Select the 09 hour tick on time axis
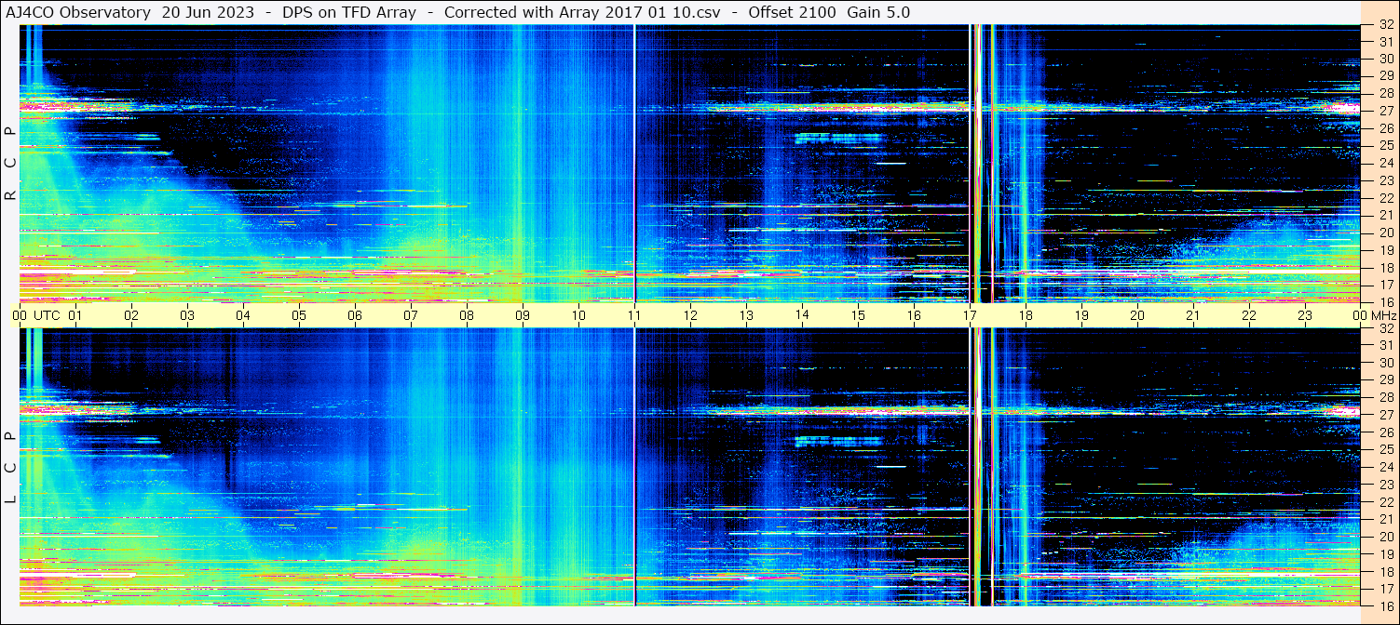 tap(523, 315)
